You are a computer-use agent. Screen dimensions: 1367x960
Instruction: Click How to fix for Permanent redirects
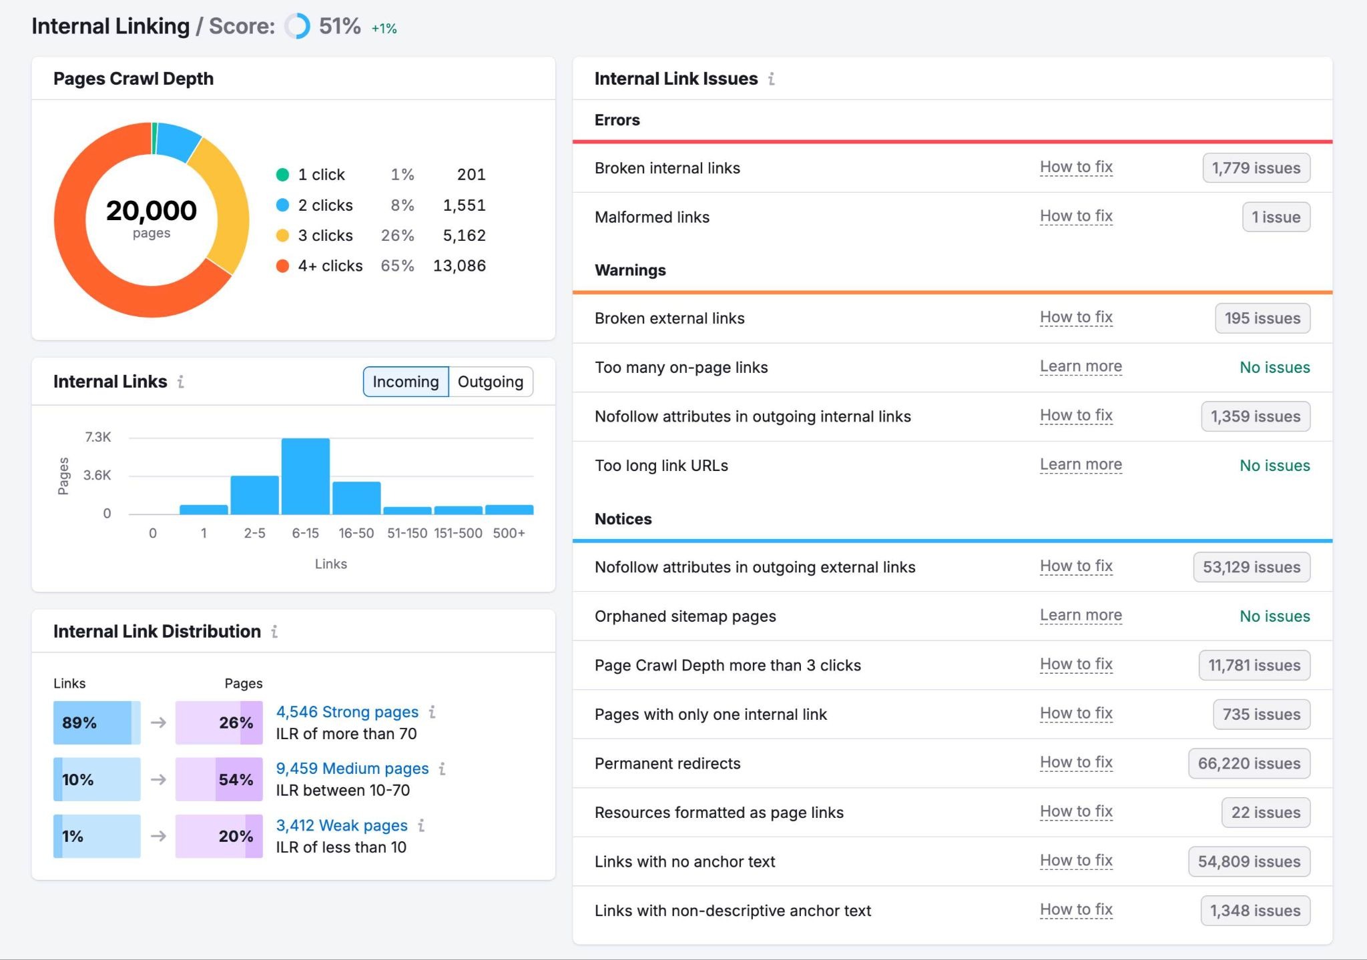1076,762
